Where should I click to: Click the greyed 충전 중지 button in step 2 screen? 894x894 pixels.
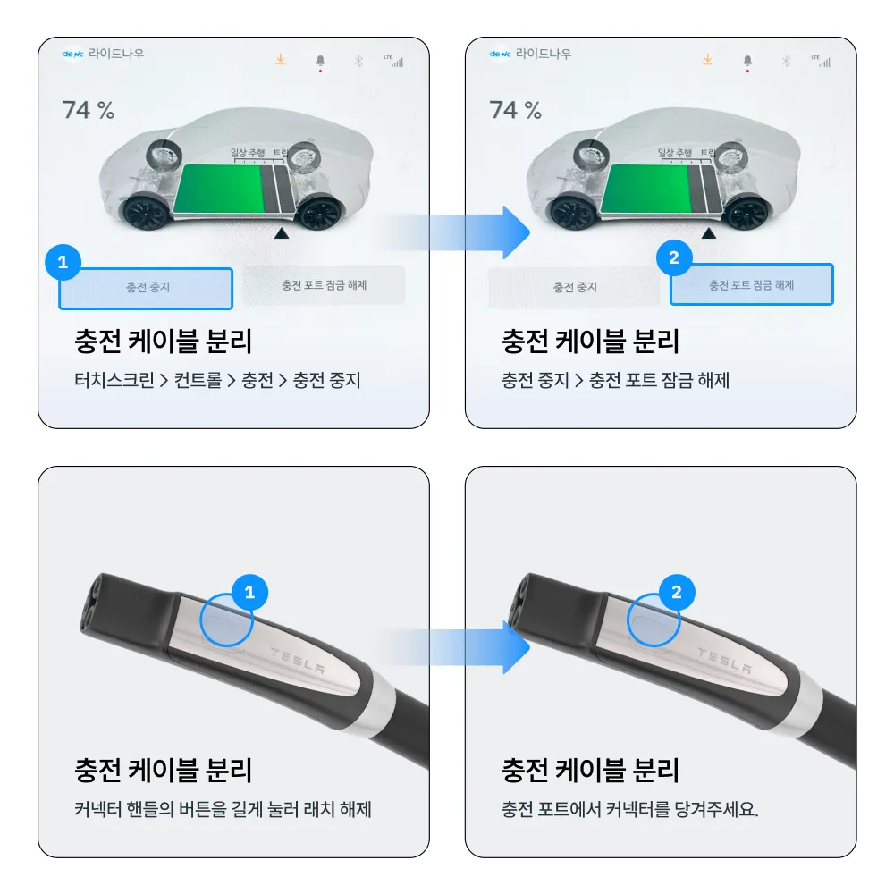point(574,287)
